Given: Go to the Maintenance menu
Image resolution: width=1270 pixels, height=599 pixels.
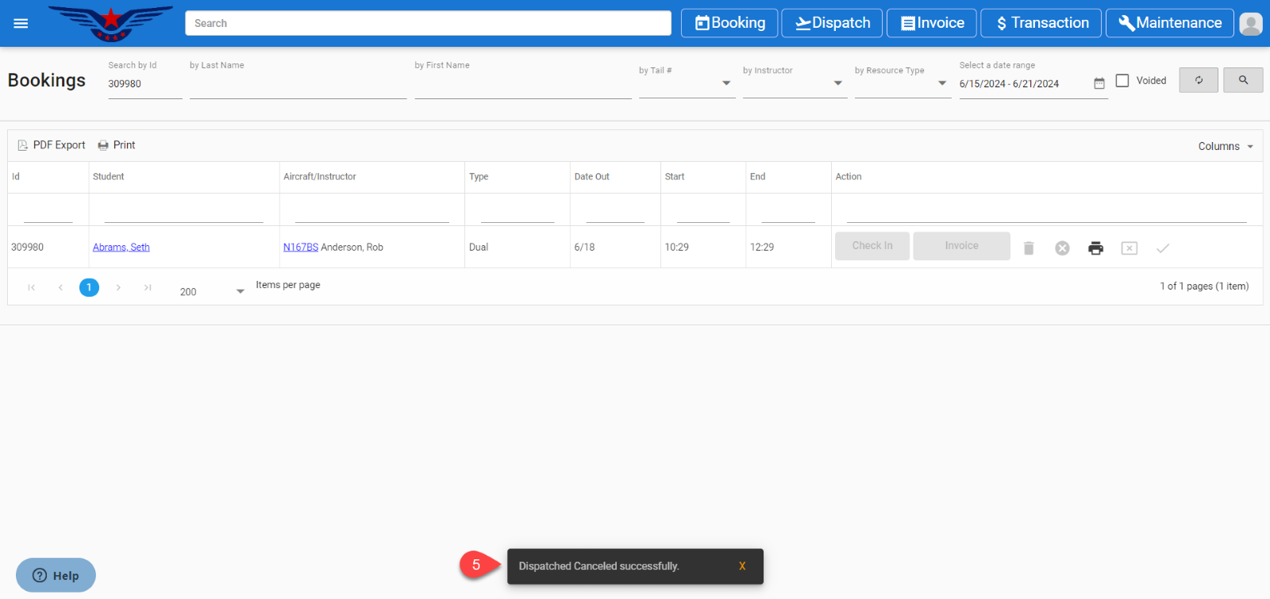Looking at the screenshot, I should [1169, 23].
